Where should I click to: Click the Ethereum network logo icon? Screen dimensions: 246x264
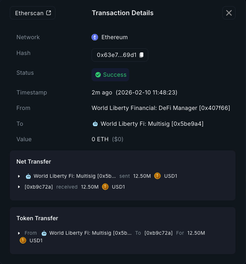pos(95,37)
